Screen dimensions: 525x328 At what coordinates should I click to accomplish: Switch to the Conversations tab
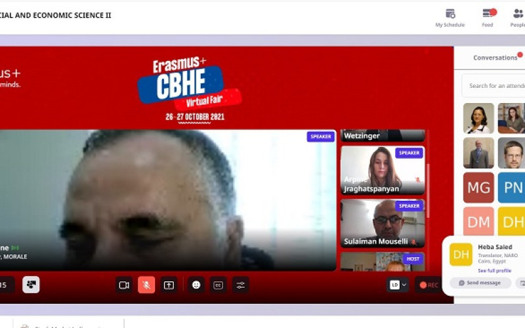pyautogui.click(x=495, y=58)
